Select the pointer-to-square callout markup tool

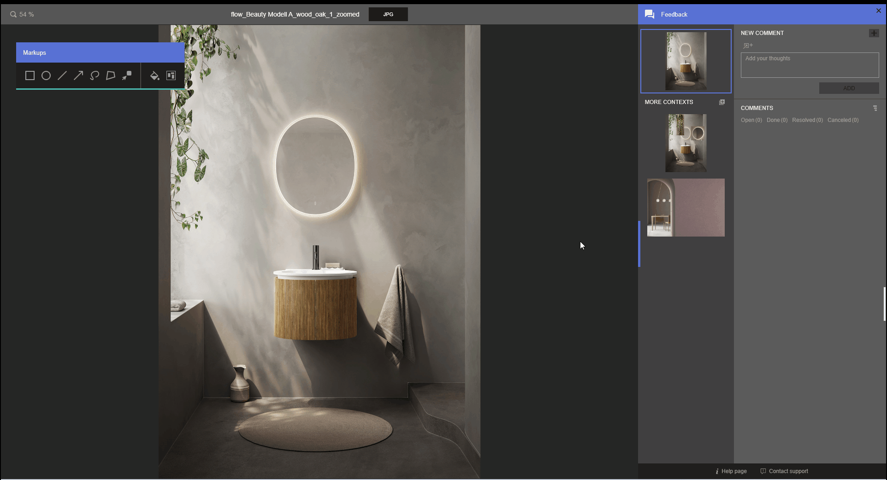pyautogui.click(x=127, y=75)
